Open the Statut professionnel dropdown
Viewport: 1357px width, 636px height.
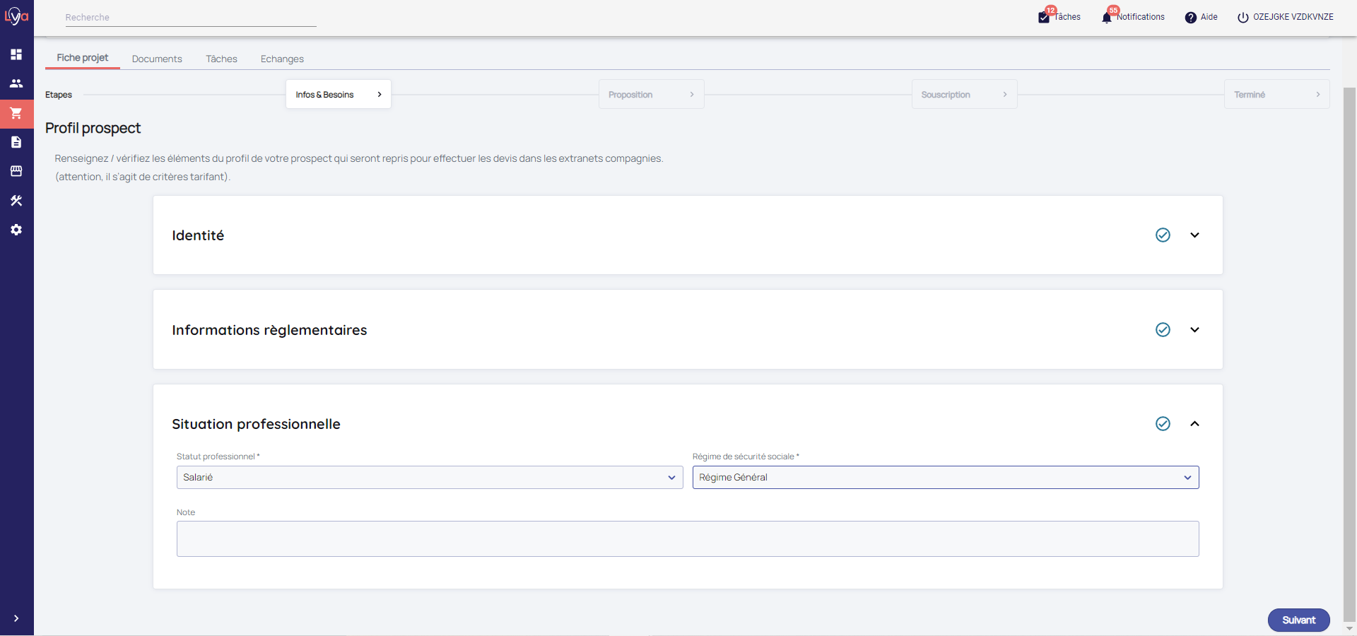point(429,478)
